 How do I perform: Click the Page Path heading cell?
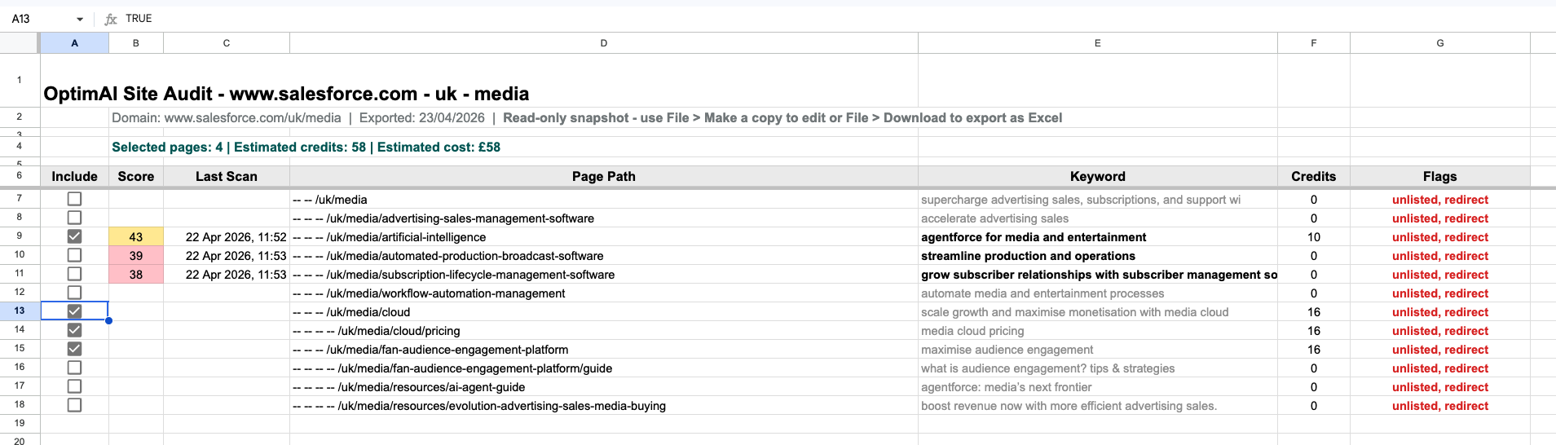604,176
